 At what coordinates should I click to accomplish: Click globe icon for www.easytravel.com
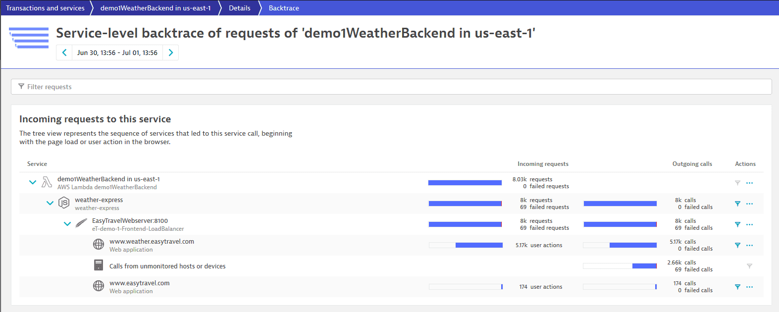[x=99, y=286]
